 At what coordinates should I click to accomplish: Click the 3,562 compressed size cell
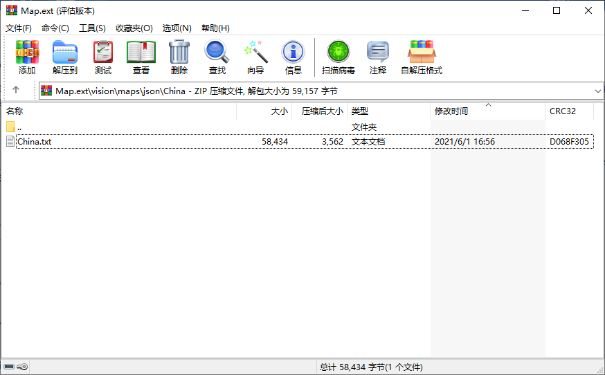click(332, 142)
